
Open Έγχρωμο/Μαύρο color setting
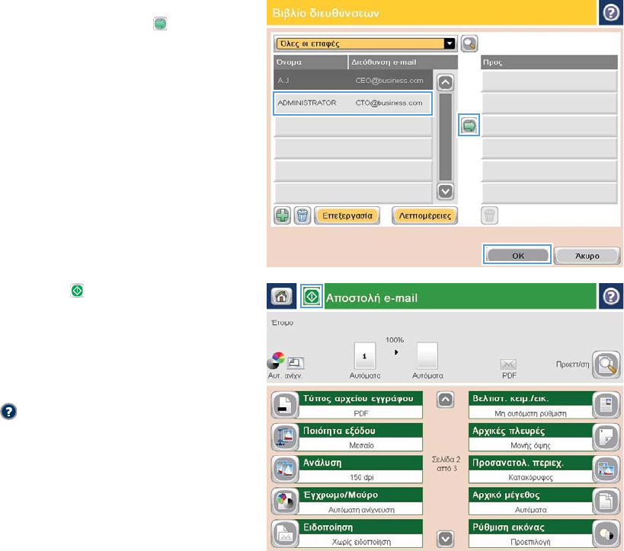(x=346, y=502)
